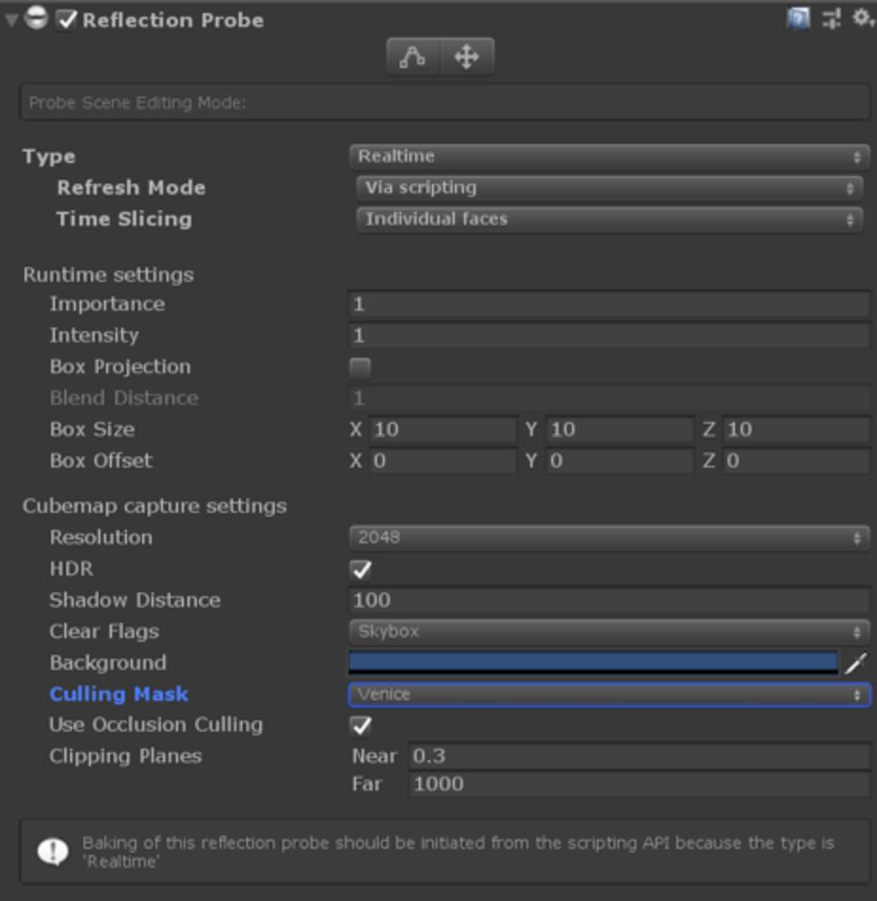Open the Time Slicing dropdown
The image size is (877, 901).
[609, 220]
